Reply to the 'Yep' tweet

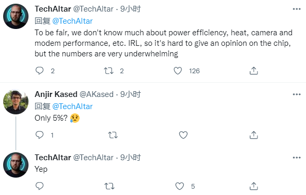tap(40, 186)
